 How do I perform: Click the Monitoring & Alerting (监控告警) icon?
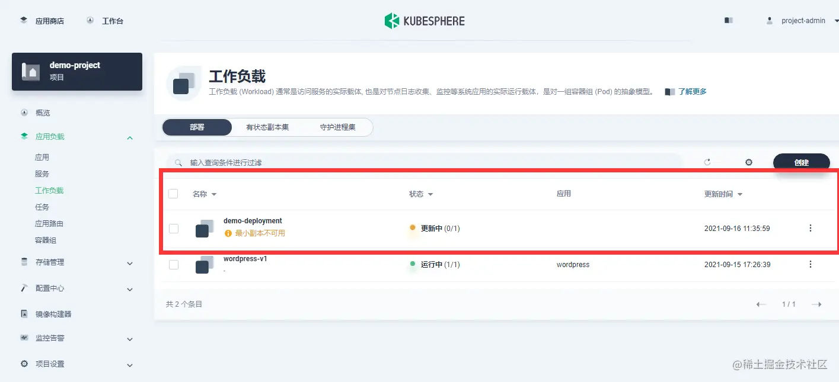pos(24,338)
